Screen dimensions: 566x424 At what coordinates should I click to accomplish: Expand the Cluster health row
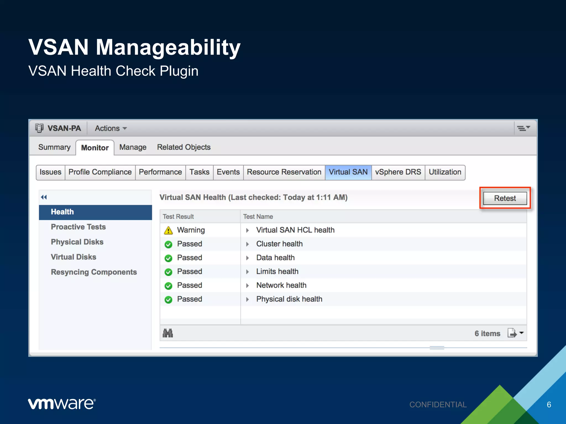[248, 244]
